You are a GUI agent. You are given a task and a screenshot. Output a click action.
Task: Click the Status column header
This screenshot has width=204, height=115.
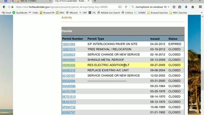click(x=173, y=39)
